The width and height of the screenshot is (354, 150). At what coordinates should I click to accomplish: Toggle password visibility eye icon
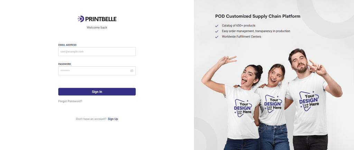pyautogui.click(x=132, y=71)
